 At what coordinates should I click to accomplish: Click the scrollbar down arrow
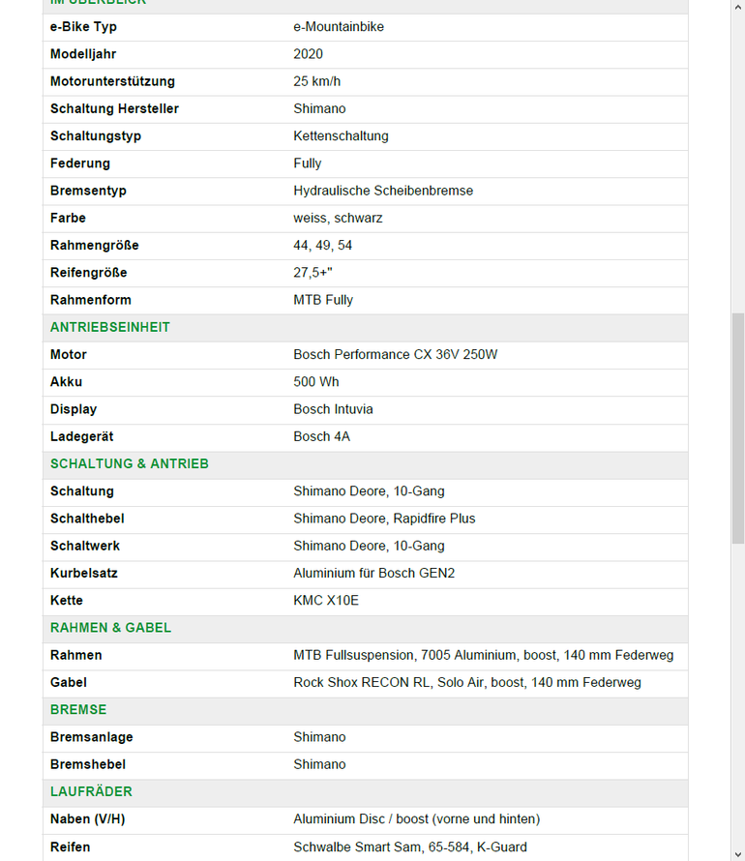click(738, 854)
